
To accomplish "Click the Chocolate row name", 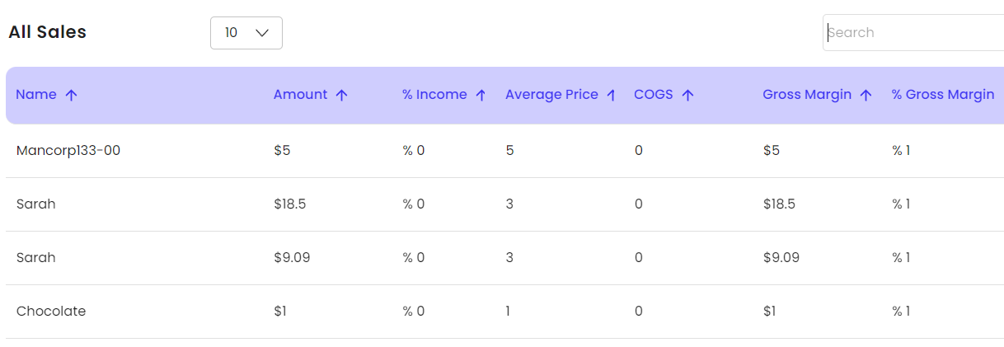I will click(51, 311).
